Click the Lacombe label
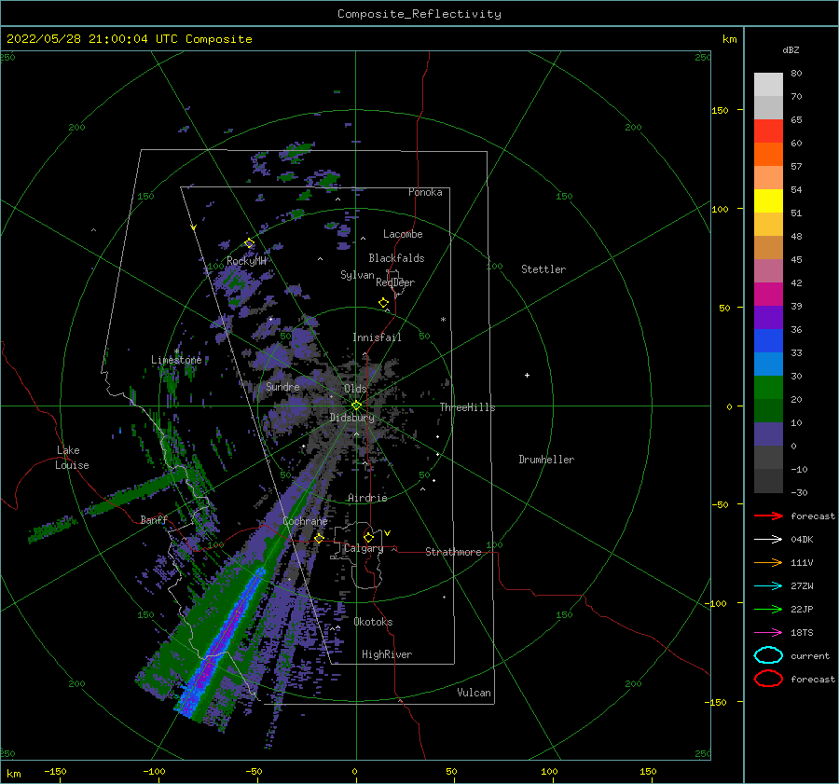 pos(403,234)
